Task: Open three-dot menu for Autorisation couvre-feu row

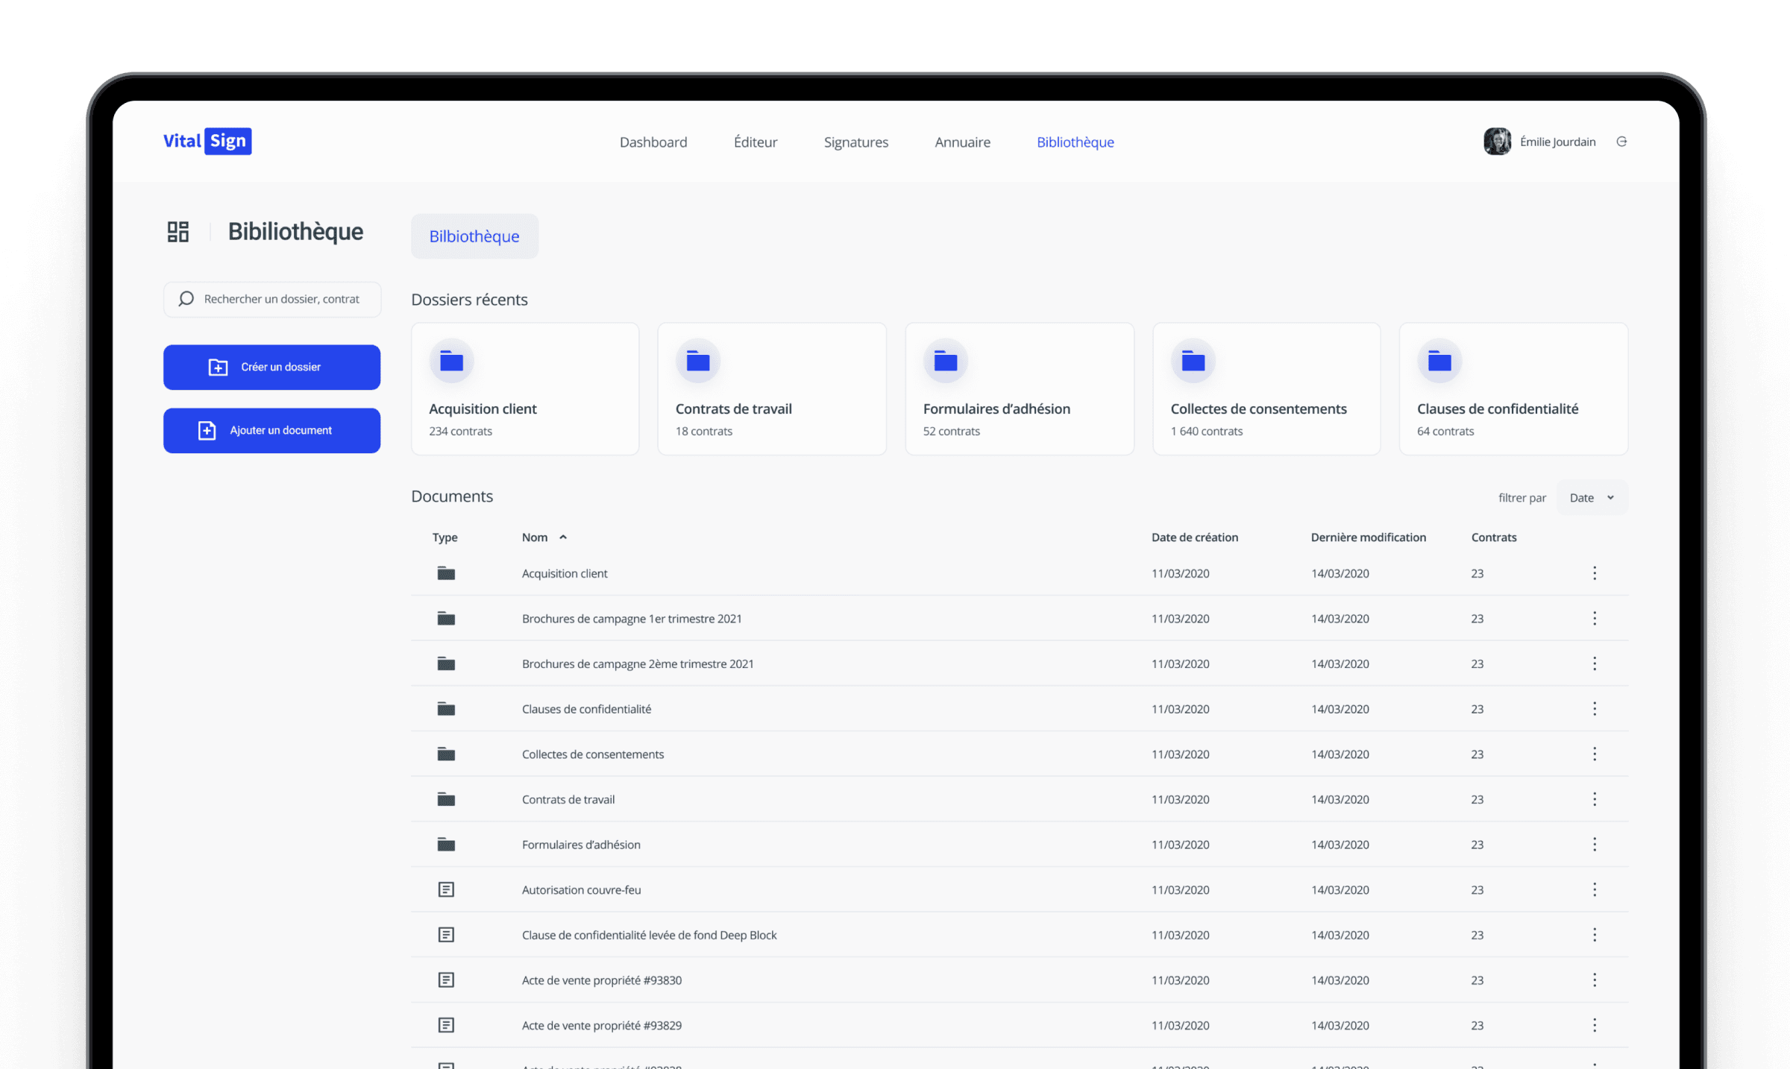Action: click(1595, 889)
